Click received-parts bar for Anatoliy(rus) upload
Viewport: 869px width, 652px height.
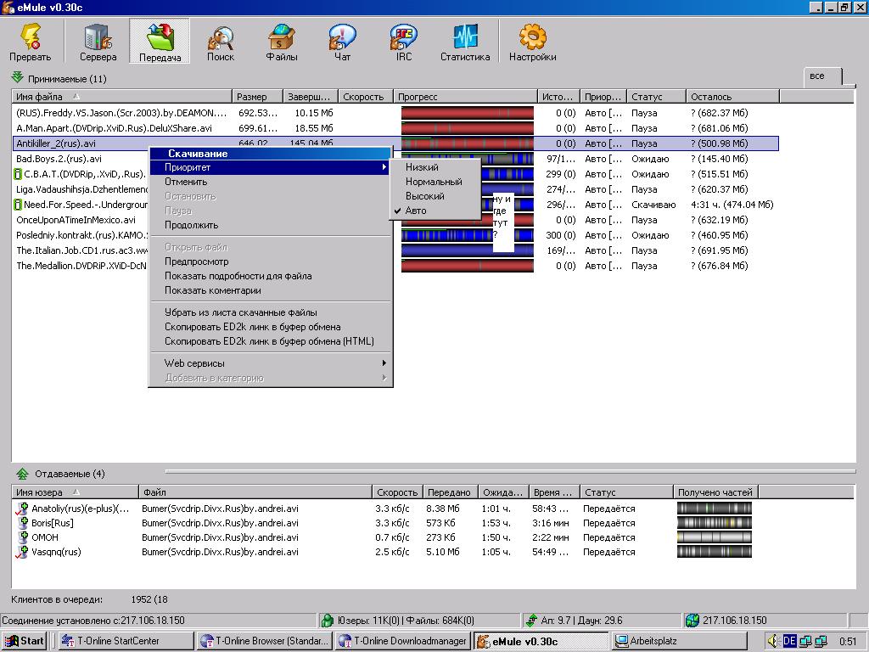(715, 509)
